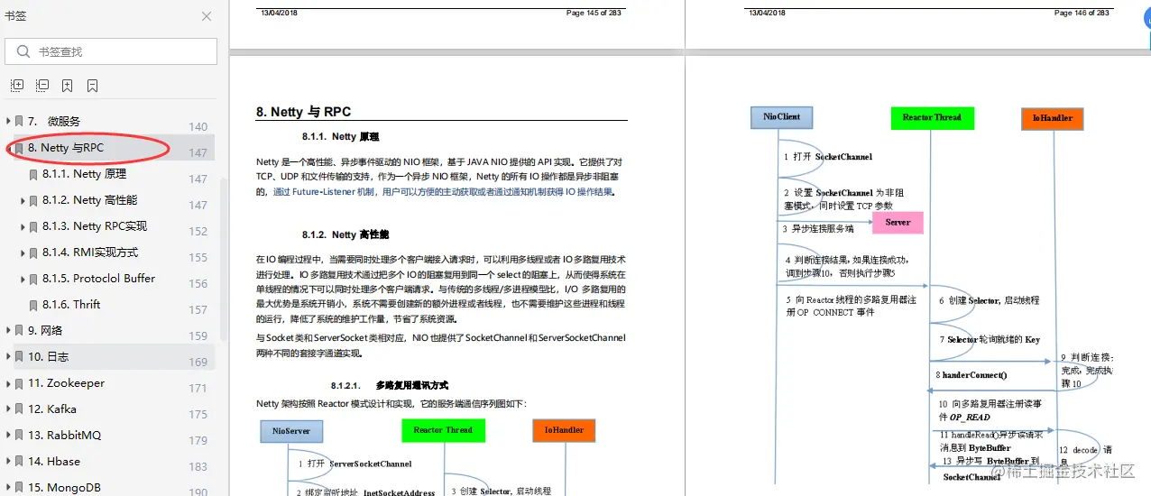Expand all bookmarks with the plus icon

pyautogui.click(x=17, y=86)
